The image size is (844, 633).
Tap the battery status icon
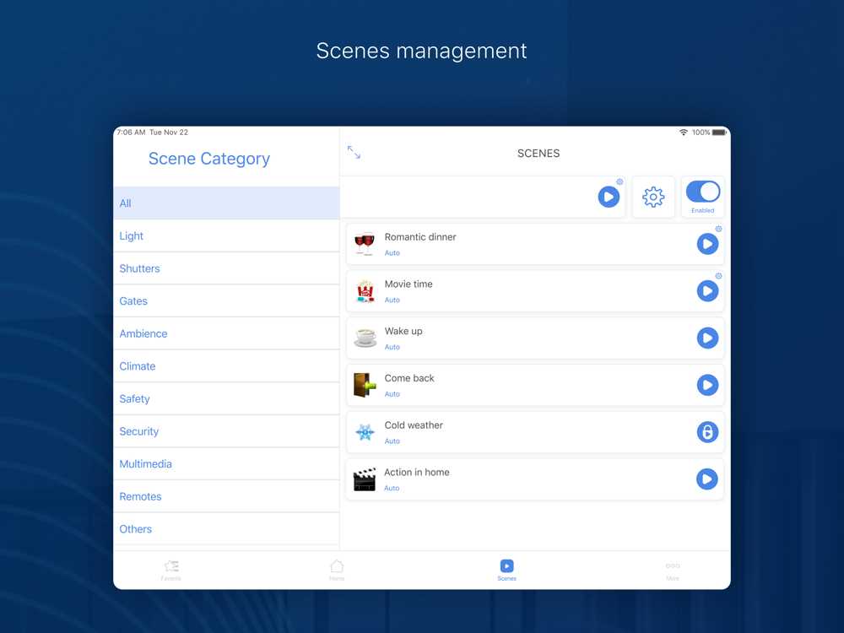tap(720, 133)
